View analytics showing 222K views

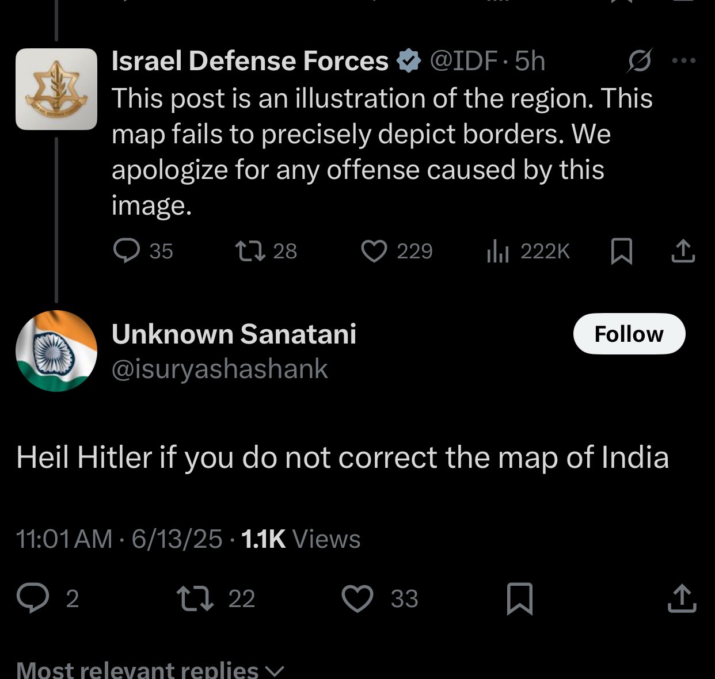point(528,251)
